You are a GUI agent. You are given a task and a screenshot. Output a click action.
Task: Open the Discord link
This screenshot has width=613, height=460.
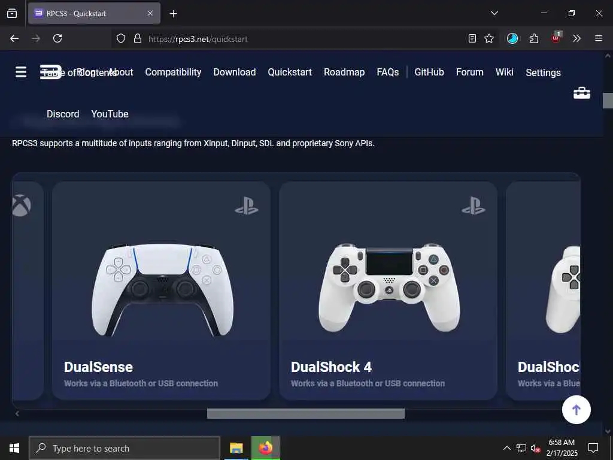pos(63,114)
